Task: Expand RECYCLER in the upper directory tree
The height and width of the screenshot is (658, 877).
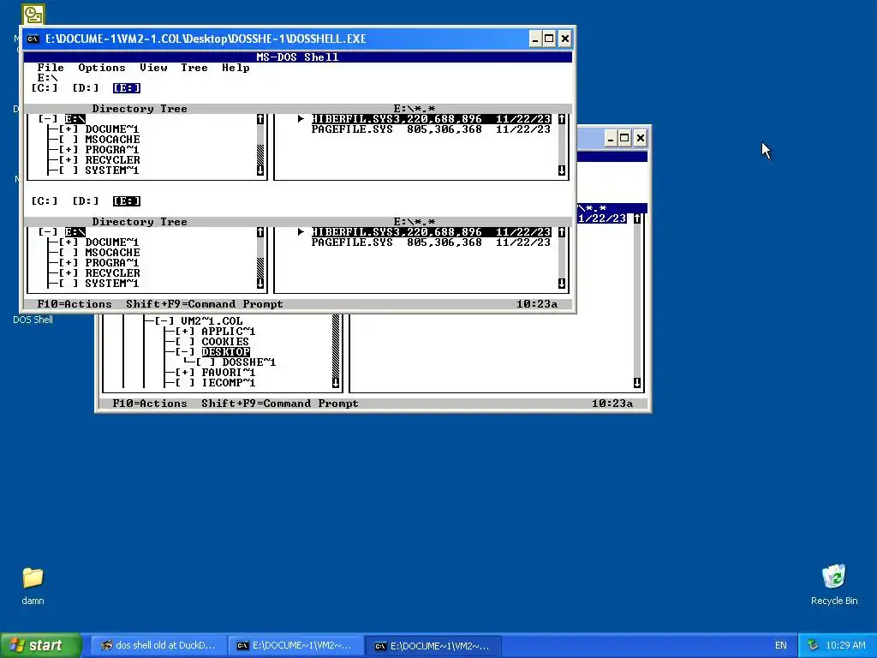Action: click(x=69, y=160)
